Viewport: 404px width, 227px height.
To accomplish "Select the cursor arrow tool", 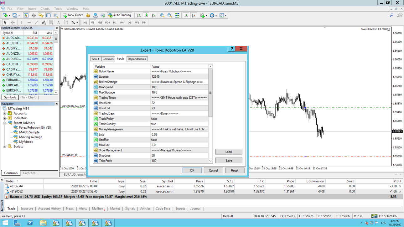I will (x=5, y=23).
